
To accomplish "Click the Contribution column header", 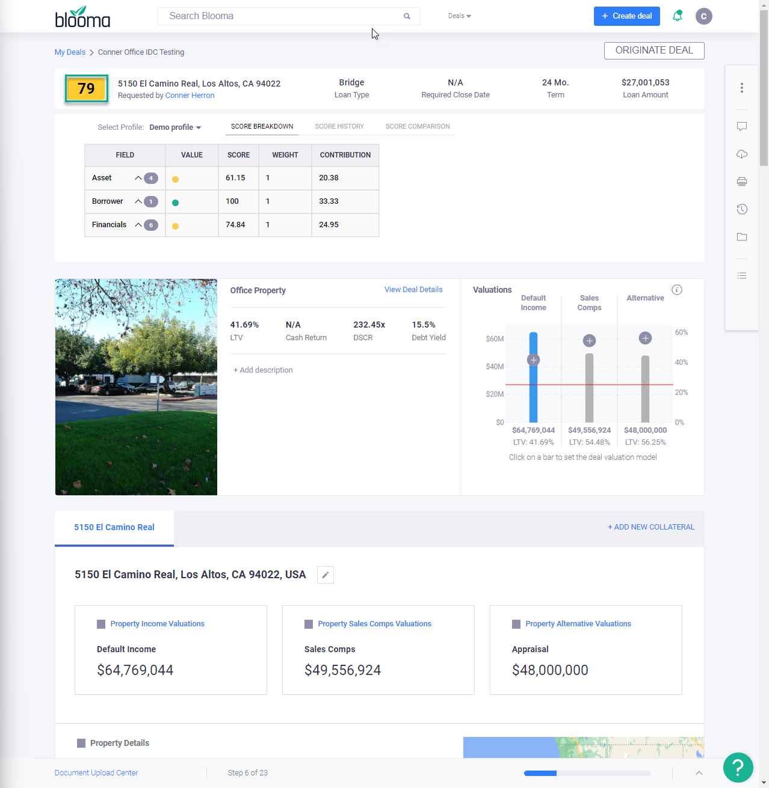I will (x=345, y=155).
